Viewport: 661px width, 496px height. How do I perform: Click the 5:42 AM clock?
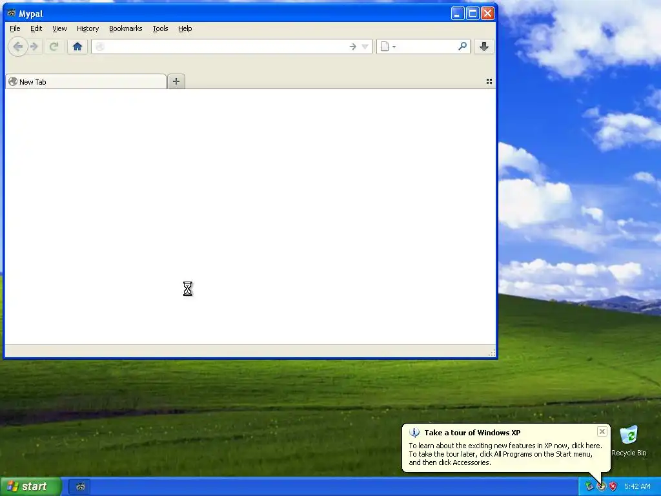tap(637, 486)
